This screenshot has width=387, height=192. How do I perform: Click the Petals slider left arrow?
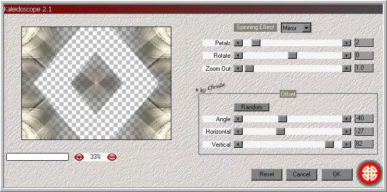coord(238,43)
